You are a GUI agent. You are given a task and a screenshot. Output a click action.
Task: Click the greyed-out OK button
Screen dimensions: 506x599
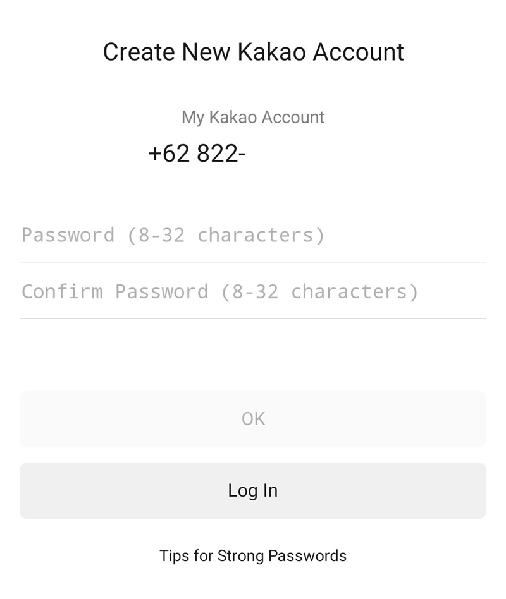pyautogui.click(x=253, y=418)
